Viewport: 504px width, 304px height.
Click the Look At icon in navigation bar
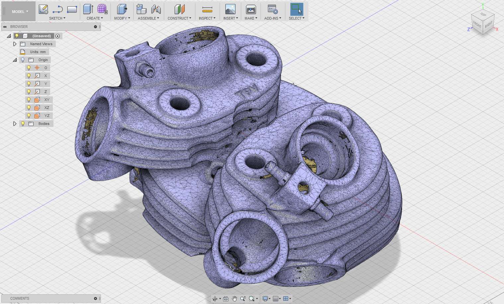click(x=226, y=299)
